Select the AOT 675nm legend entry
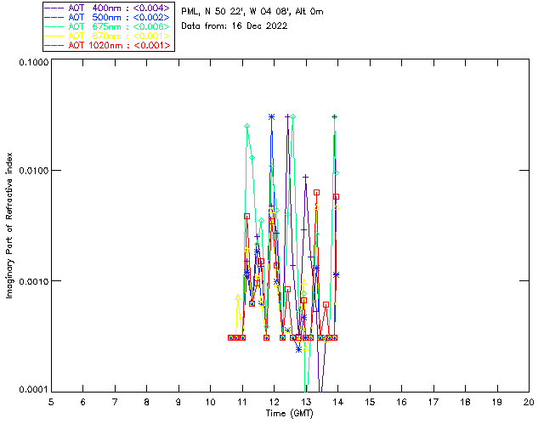This screenshot has height=435, width=544. (x=108, y=26)
